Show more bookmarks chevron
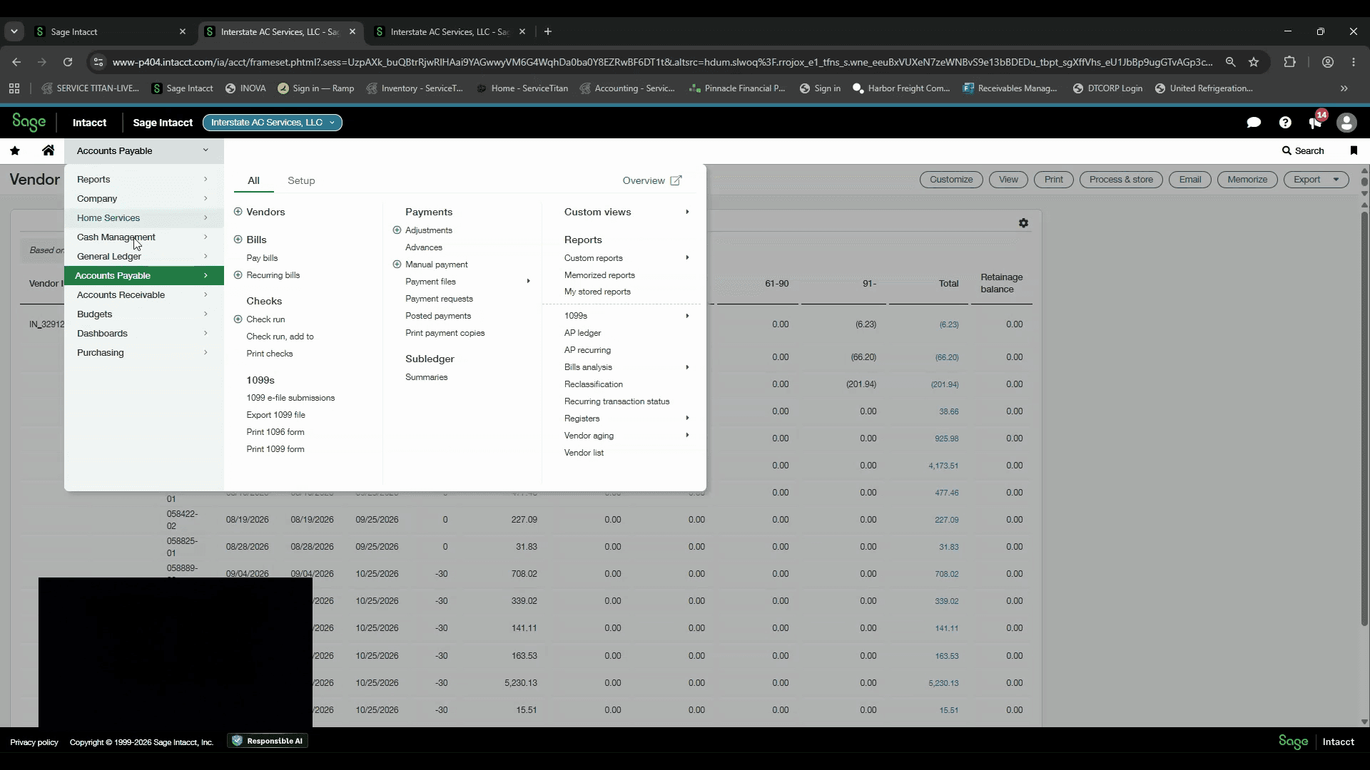 tap(1344, 88)
